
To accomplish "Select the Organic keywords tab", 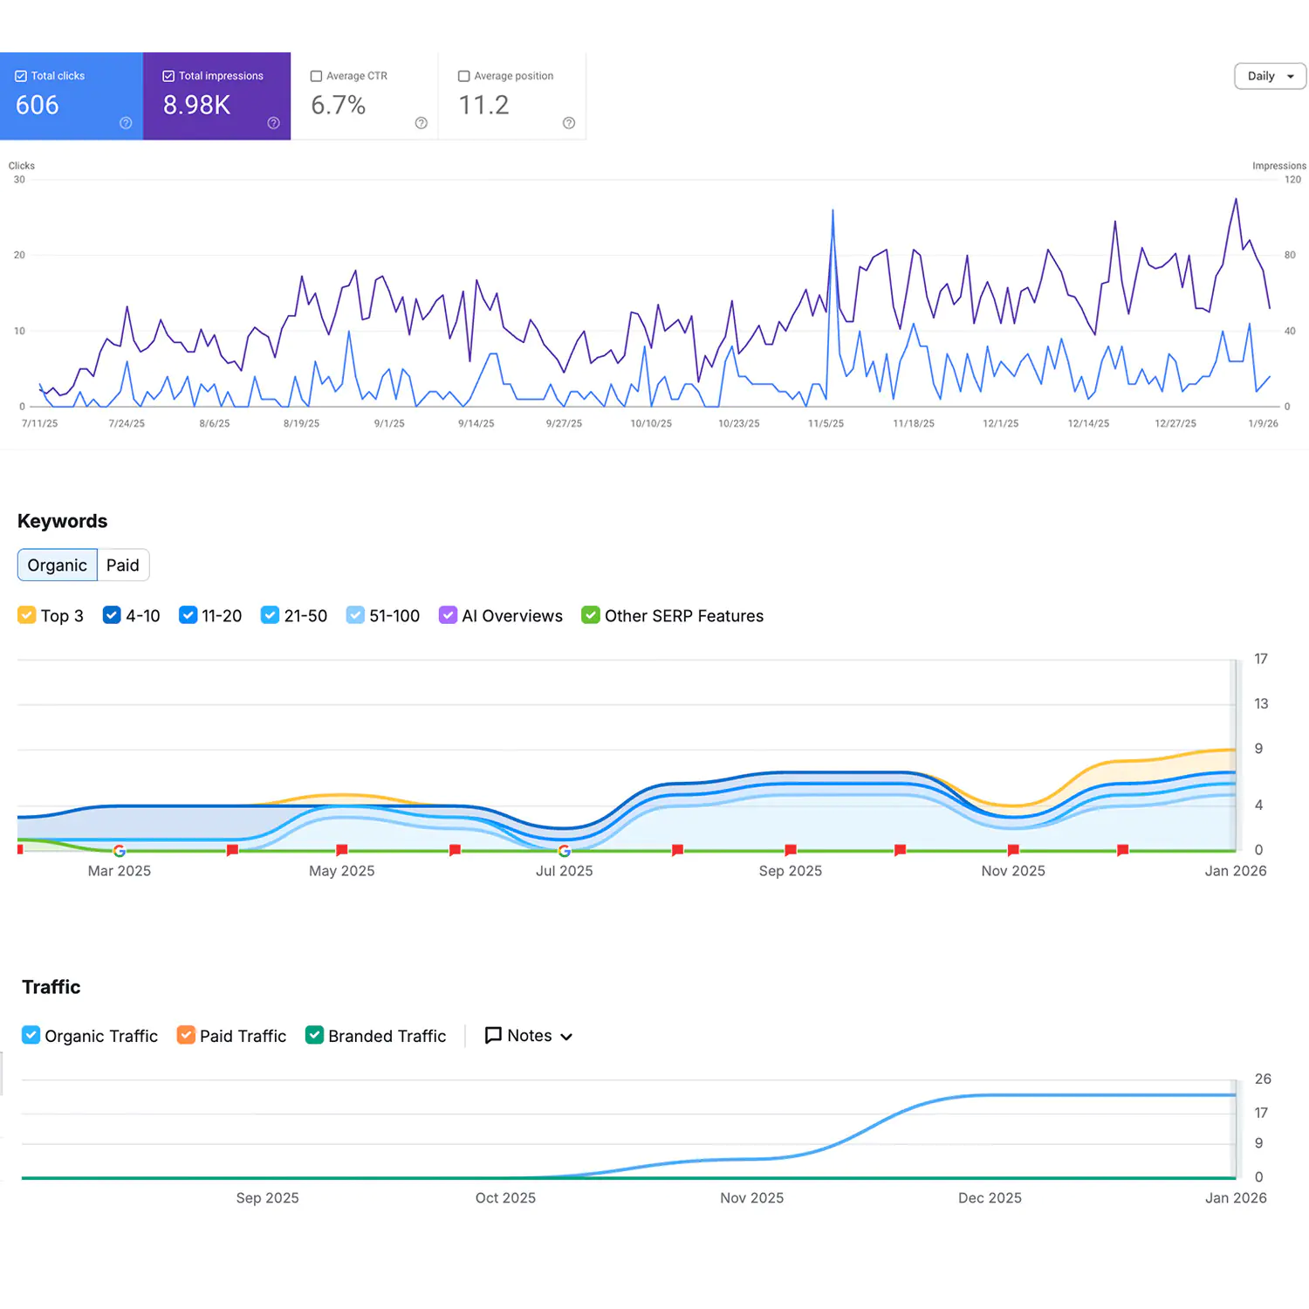I will [x=58, y=565].
